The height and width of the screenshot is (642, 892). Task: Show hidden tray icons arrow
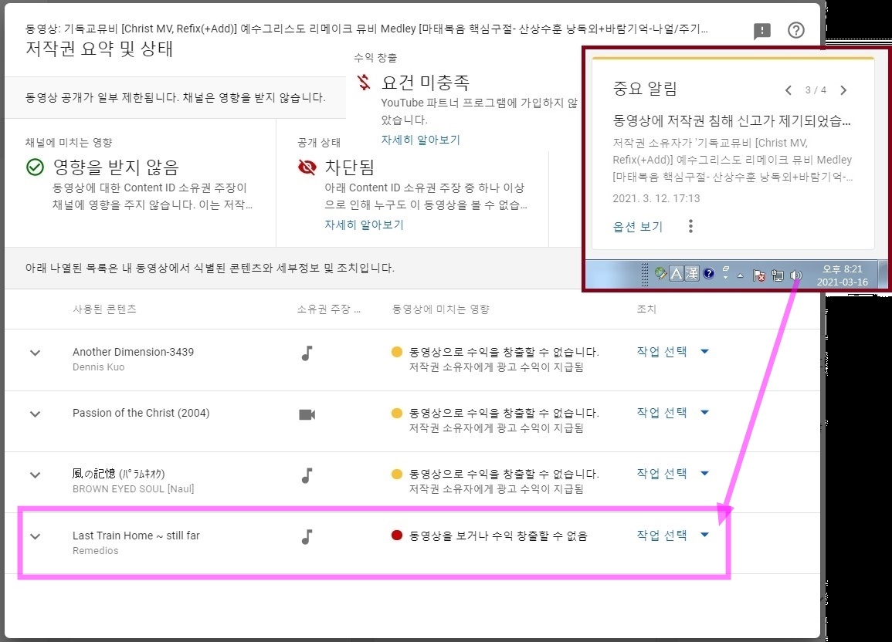point(740,275)
